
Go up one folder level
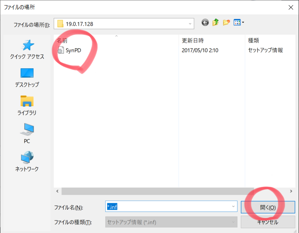point(216,23)
